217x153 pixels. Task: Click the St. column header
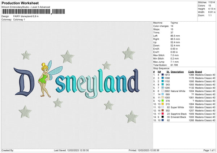(x=168, y=72)
